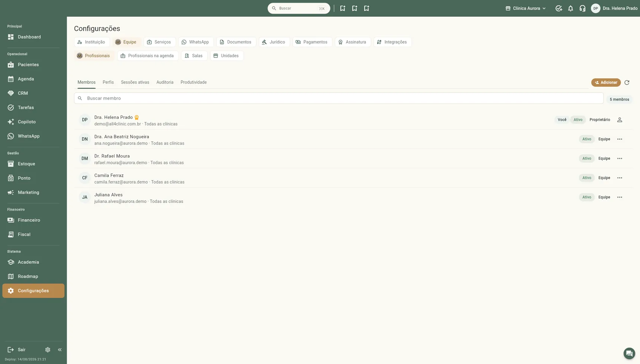The image size is (640, 364).
Task: Open Estoque in the sidebar
Action: coord(33,164)
